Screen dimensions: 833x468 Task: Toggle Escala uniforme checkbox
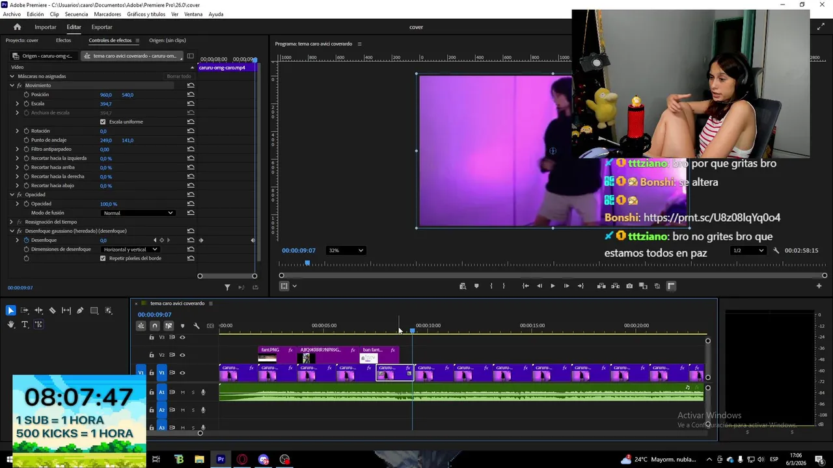pyautogui.click(x=103, y=122)
